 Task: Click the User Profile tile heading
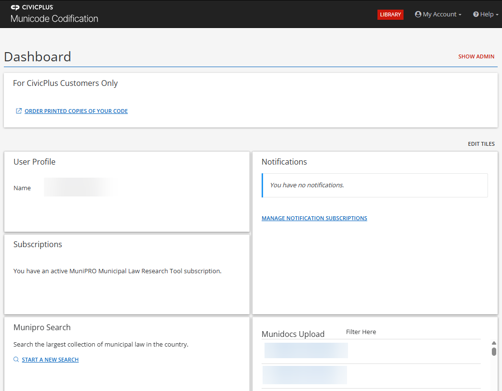(34, 162)
